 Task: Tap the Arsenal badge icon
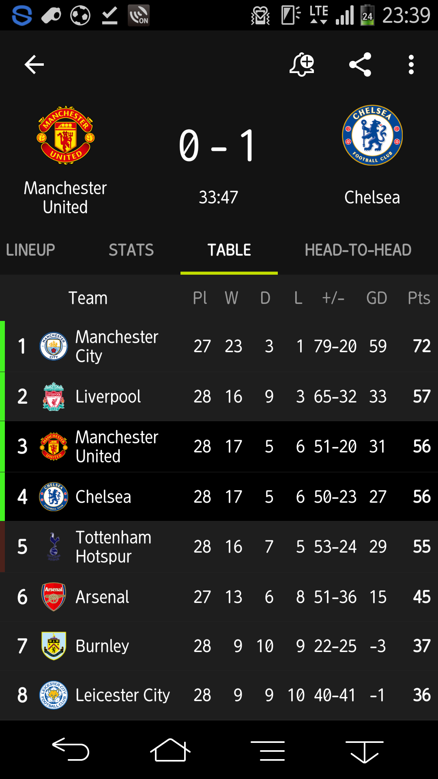pyautogui.click(x=54, y=597)
